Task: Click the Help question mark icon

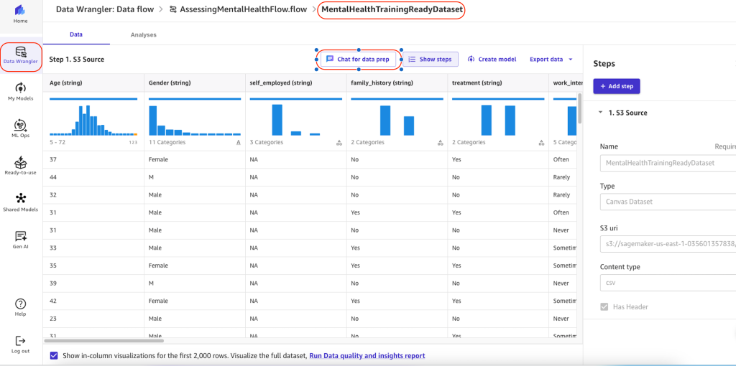Action: point(21,304)
